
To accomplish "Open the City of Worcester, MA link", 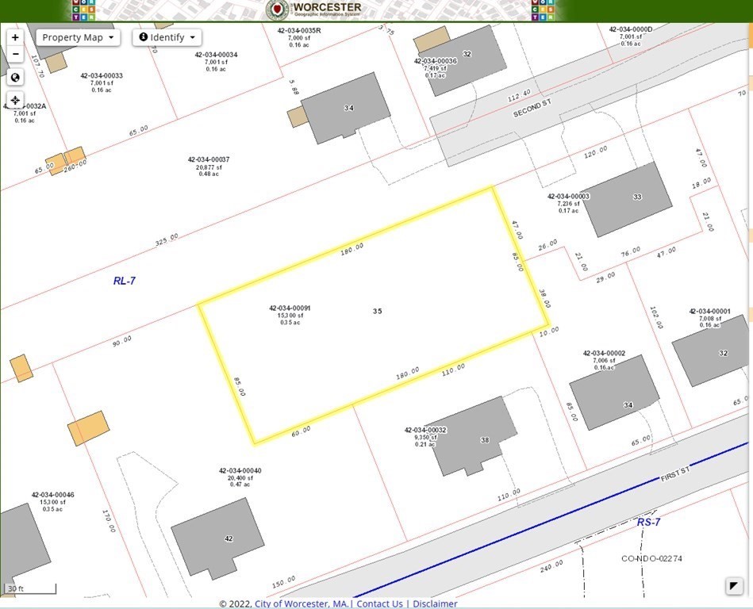I will (301, 603).
